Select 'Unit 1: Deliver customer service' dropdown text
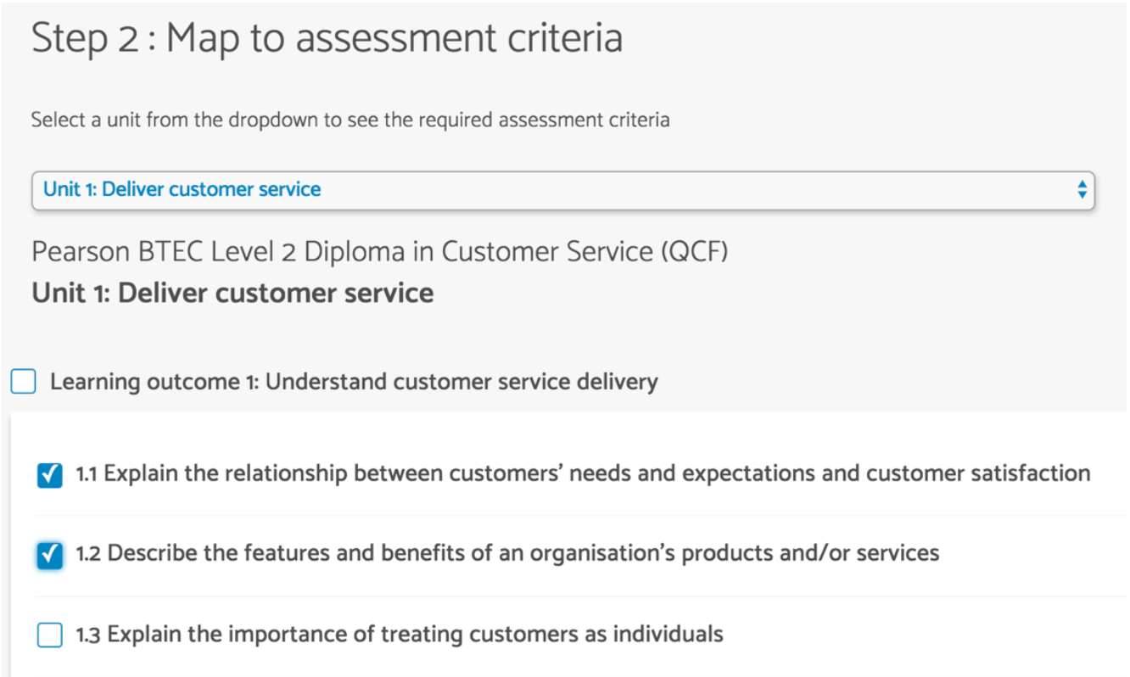Viewport: 1130px width, 677px height. click(x=182, y=189)
